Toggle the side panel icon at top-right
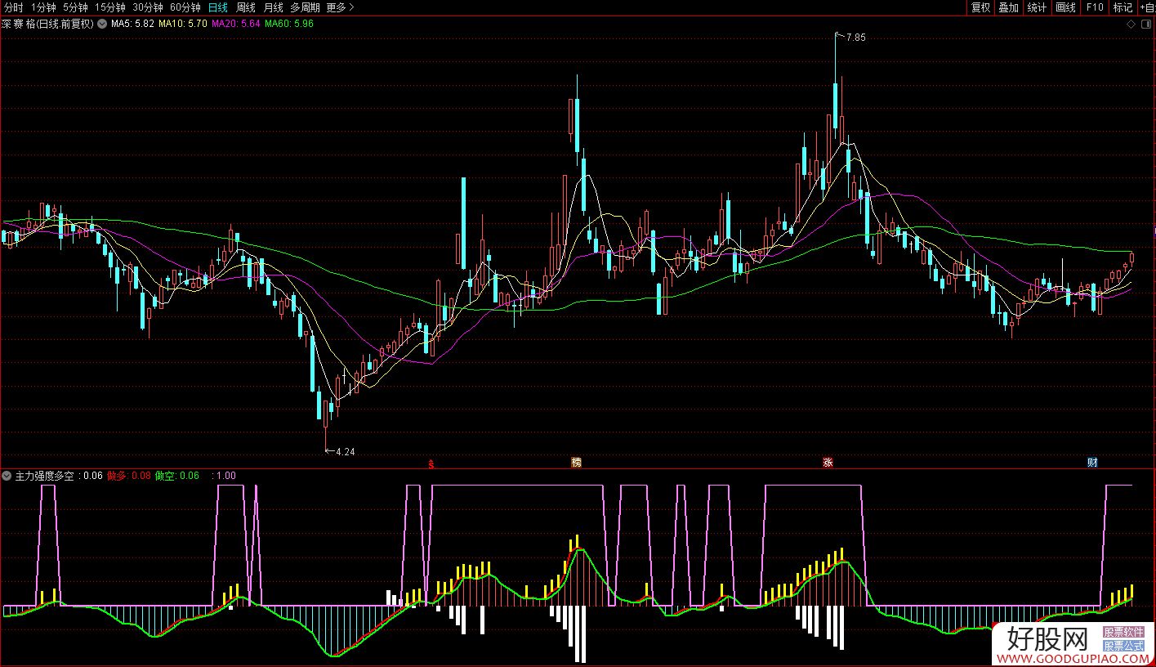This screenshot has height=667, width=1156. (1146, 25)
